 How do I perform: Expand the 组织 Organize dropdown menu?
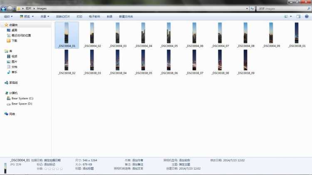8,17
